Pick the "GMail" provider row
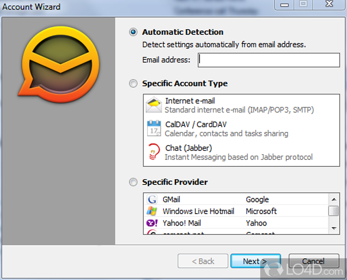The width and height of the screenshot is (347, 280). click(236, 199)
